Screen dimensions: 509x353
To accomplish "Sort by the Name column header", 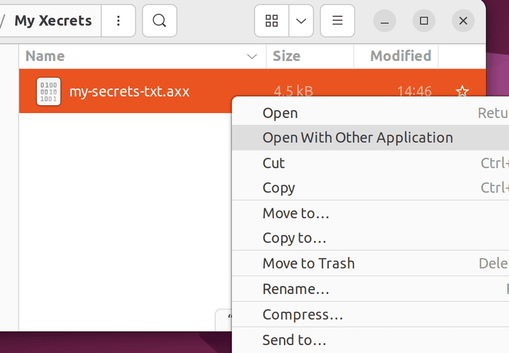I will [143, 56].
